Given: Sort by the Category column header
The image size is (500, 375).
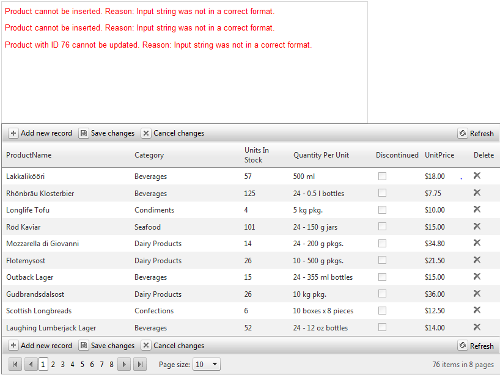Looking at the screenshot, I should coord(149,155).
